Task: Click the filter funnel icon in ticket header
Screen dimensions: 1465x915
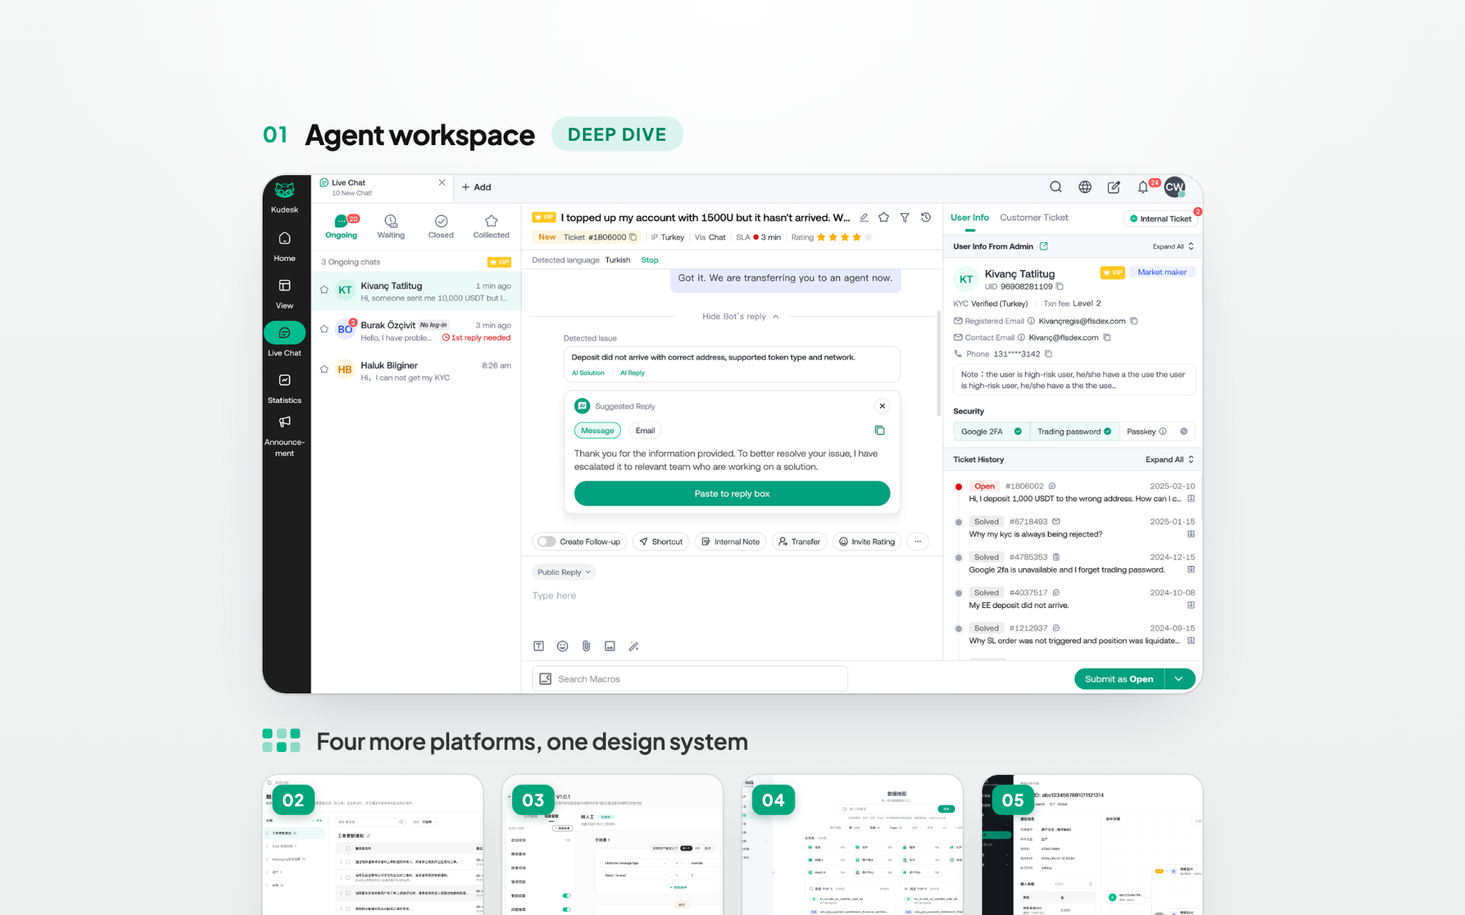Action: point(904,217)
